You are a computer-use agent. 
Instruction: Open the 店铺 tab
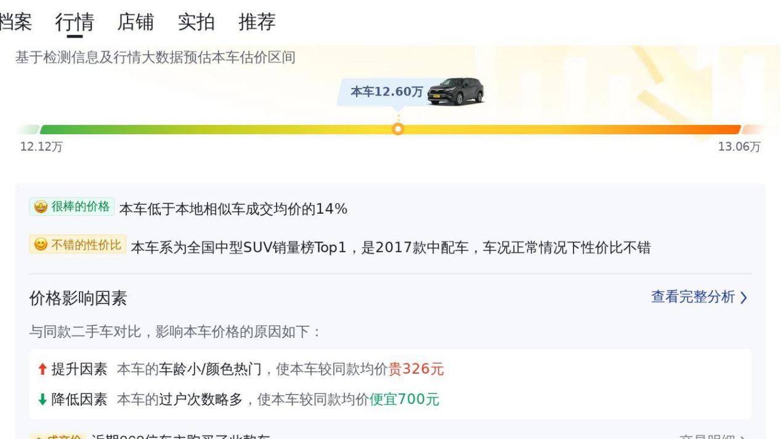[x=136, y=22]
